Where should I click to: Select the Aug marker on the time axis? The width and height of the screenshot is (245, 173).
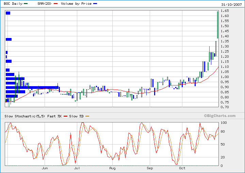tap(112, 168)
